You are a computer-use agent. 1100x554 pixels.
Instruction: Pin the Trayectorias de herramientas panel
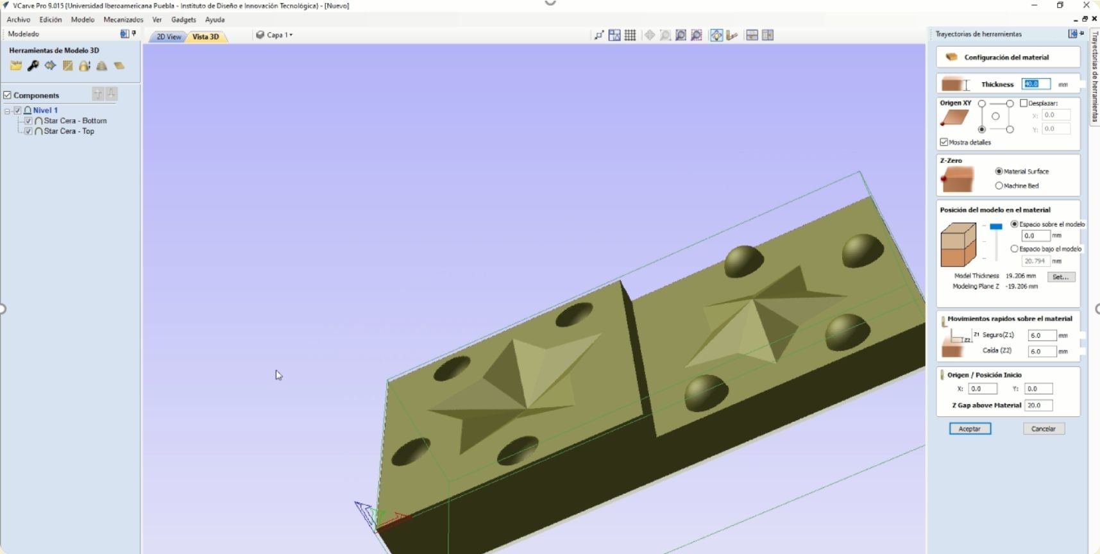tap(1081, 33)
